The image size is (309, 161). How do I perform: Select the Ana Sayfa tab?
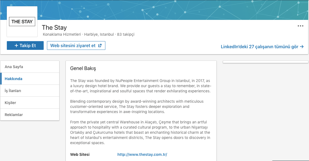point(30,67)
